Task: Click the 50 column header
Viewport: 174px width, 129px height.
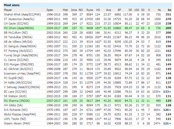Action: (x=143, y=10)
